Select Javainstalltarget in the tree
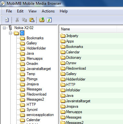This screenshot has width=123, height=124. pyautogui.click(x=39, y=69)
